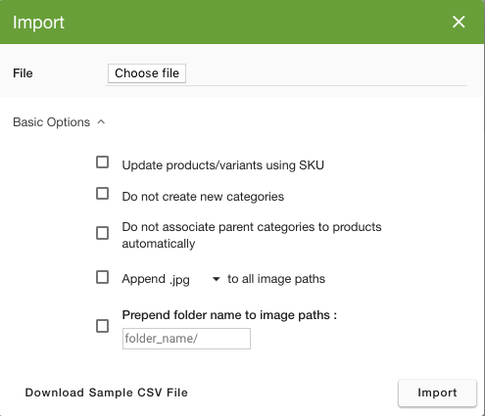Screen dimensions: 485x416
Task: Click the Prepend folder name to image paths label
Action: 229,315
